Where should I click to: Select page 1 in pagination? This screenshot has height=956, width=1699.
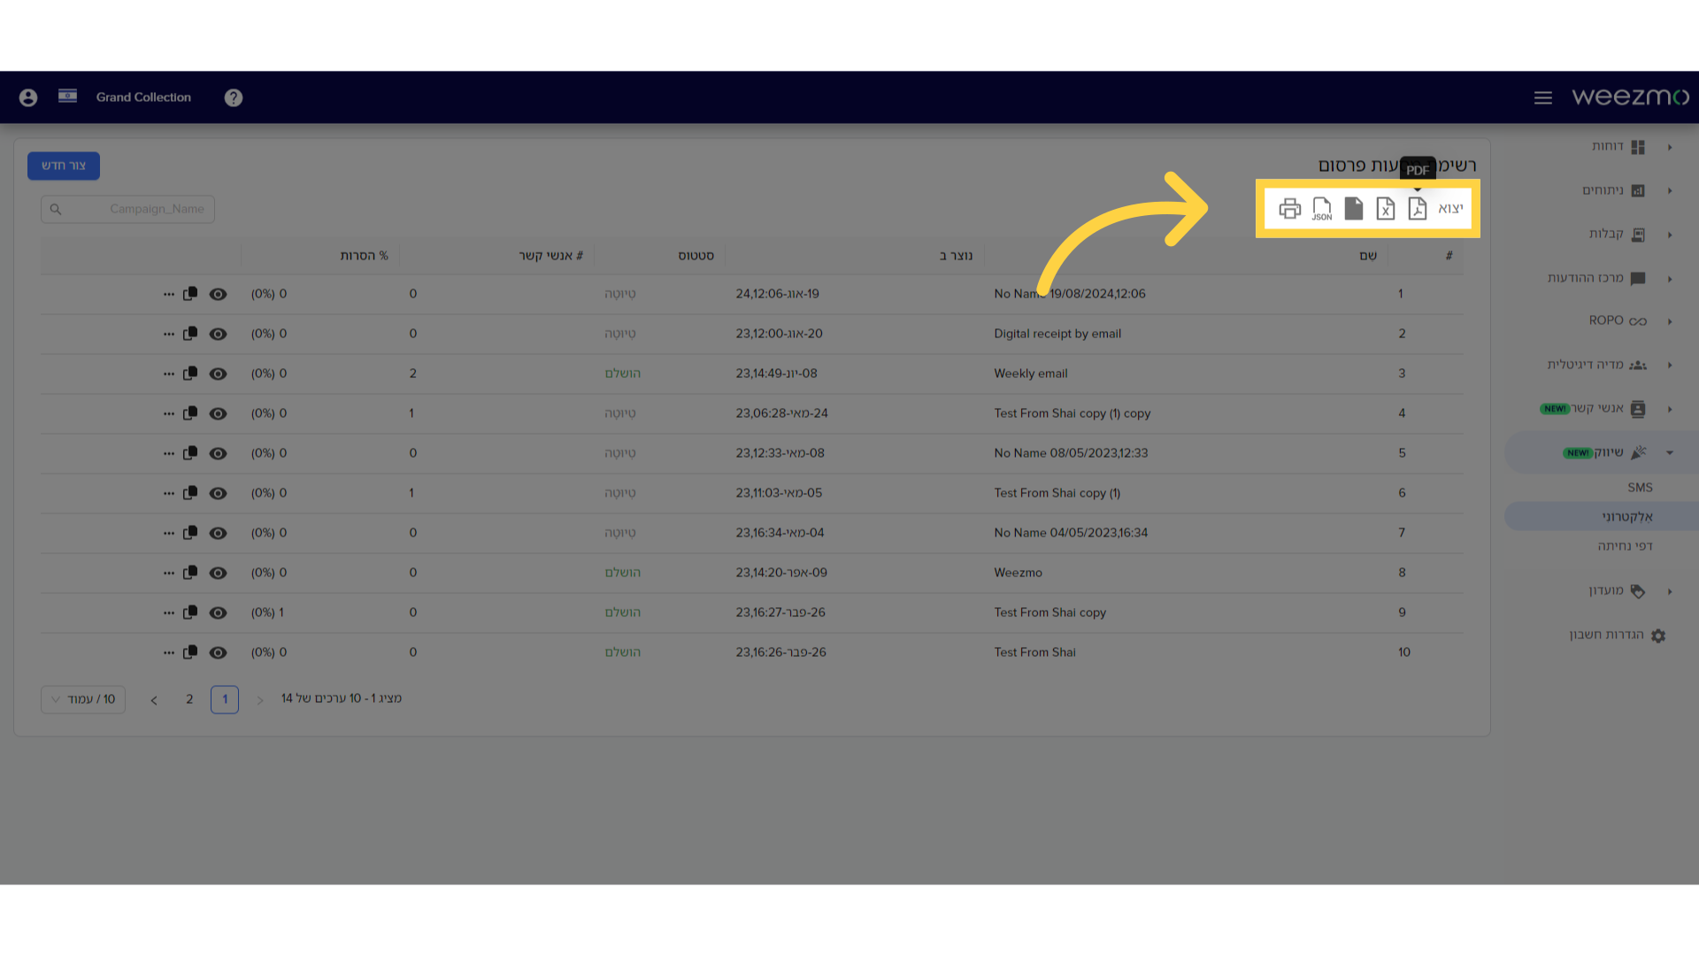pyautogui.click(x=225, y=699)
